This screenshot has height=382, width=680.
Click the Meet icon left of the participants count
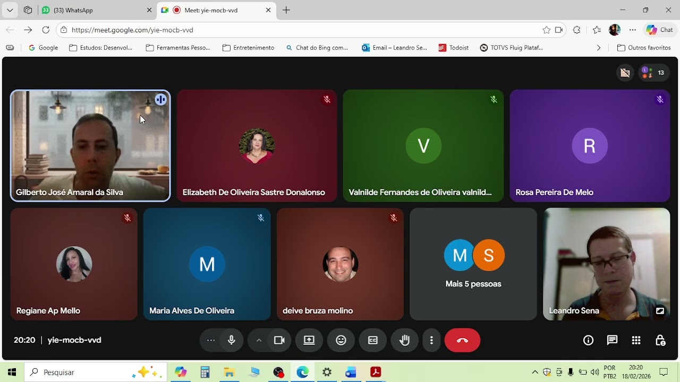(x=625, y=73)
